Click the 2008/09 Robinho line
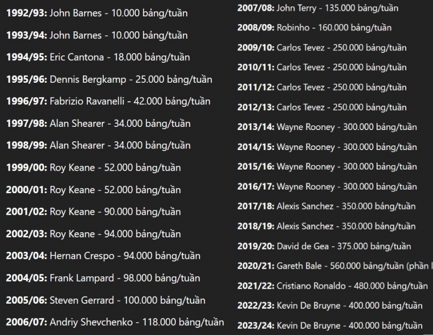 coord(315,28)
